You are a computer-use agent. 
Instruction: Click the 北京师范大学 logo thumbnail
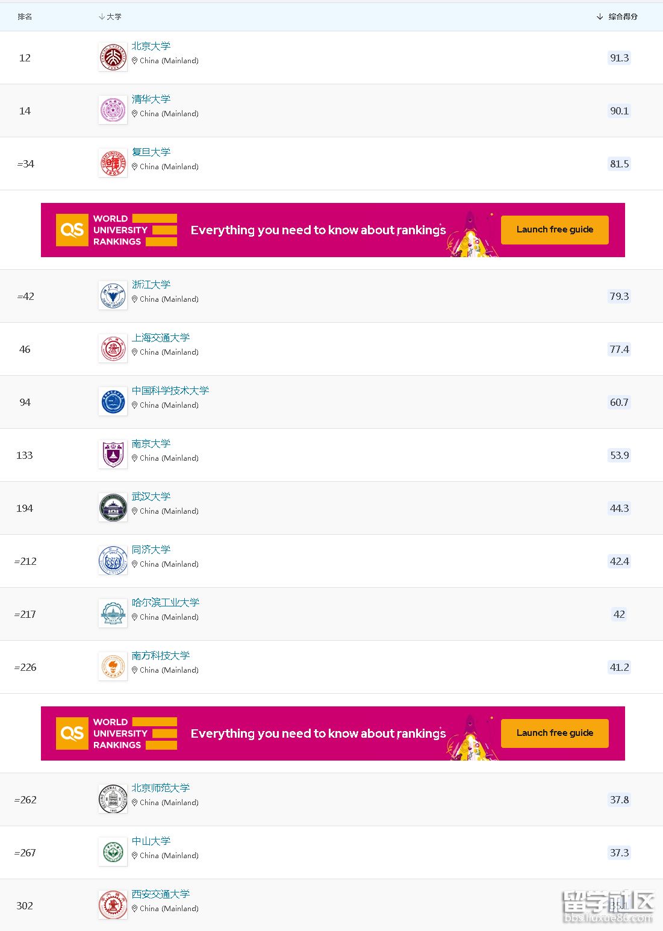click(x=113, y=799)
